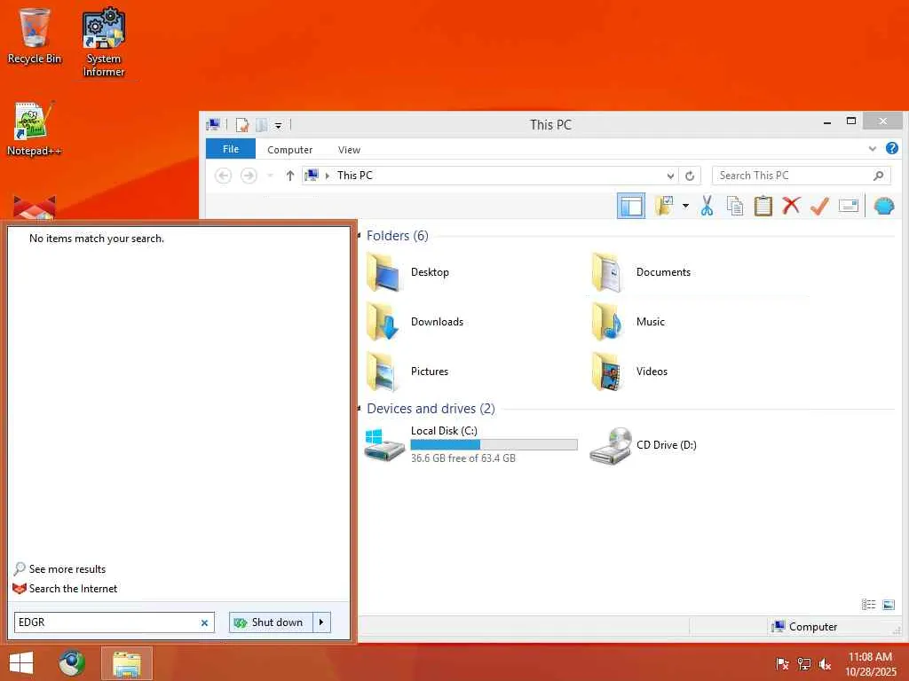Click the Forward navigation arrow
This screenshot has width=909, height=681.
pos(249,176)
